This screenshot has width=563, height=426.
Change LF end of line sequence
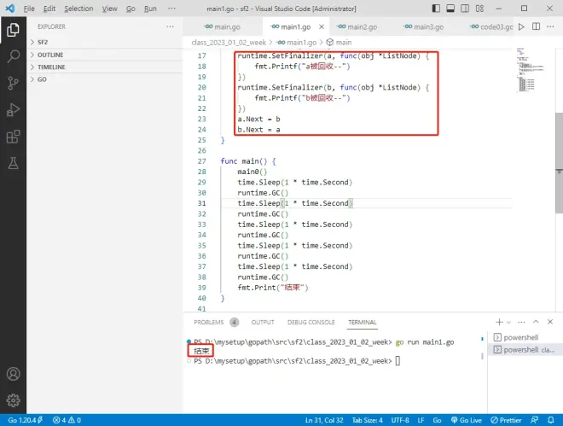coord(421,420)
